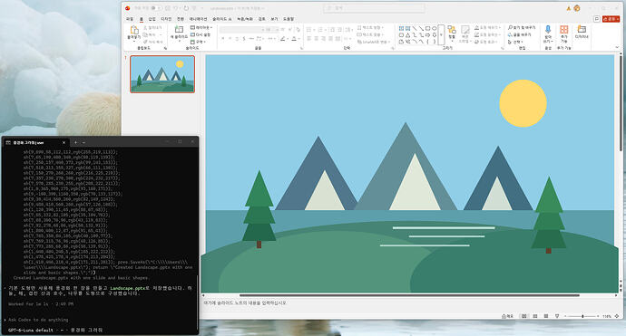
Task: Open the View tab
Action: tap(274, 19)
